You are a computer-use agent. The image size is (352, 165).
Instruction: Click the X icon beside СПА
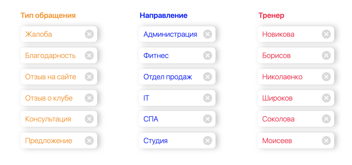coord(207,119)
